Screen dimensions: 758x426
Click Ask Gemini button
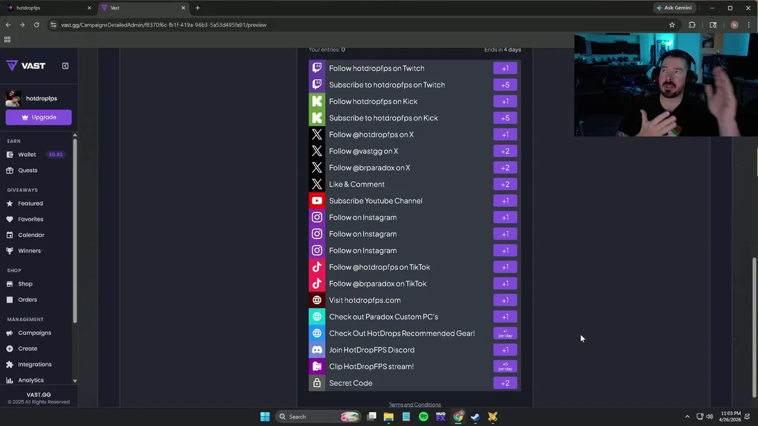pyautogui.click(x=674, y=8)
